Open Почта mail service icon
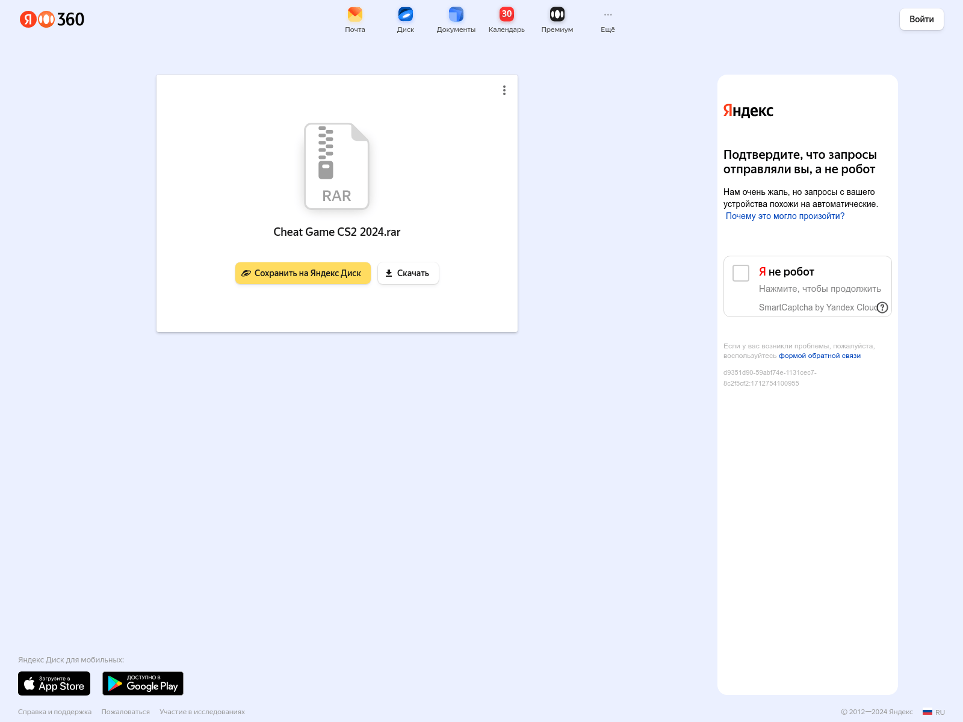 (x=355, y=20)
